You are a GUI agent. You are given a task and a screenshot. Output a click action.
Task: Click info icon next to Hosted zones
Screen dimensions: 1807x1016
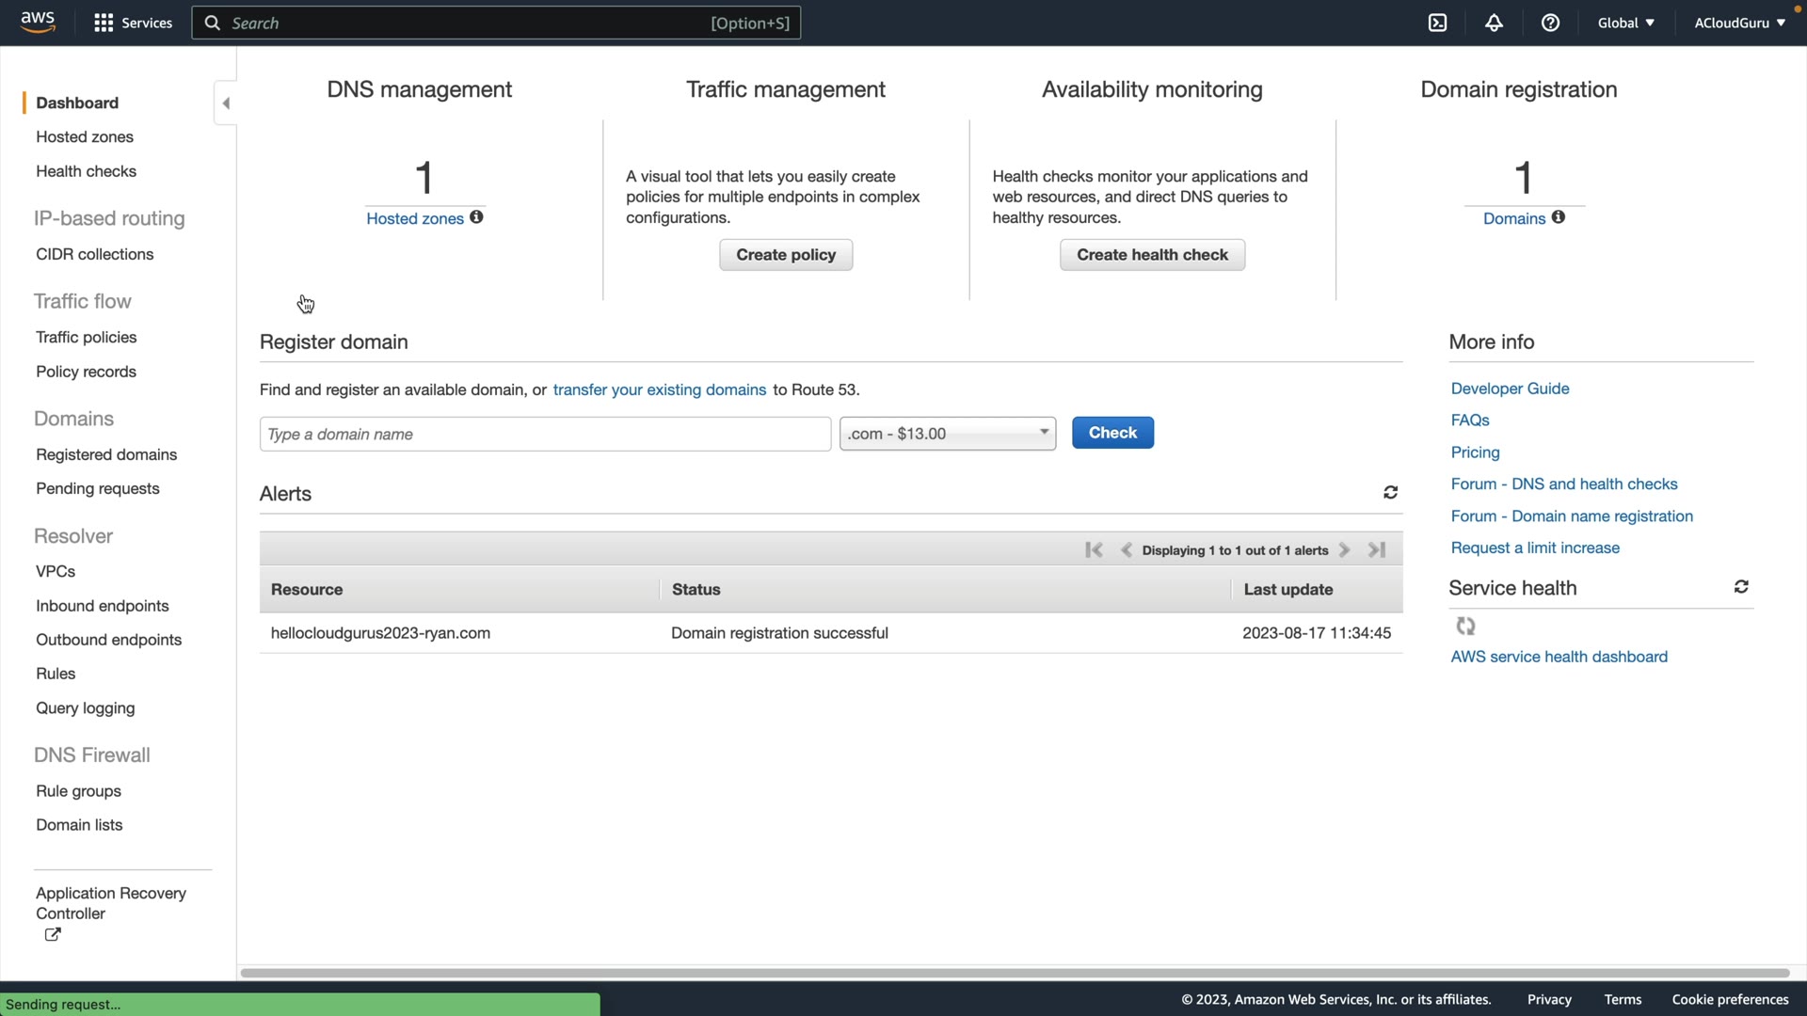click(477, 217)
